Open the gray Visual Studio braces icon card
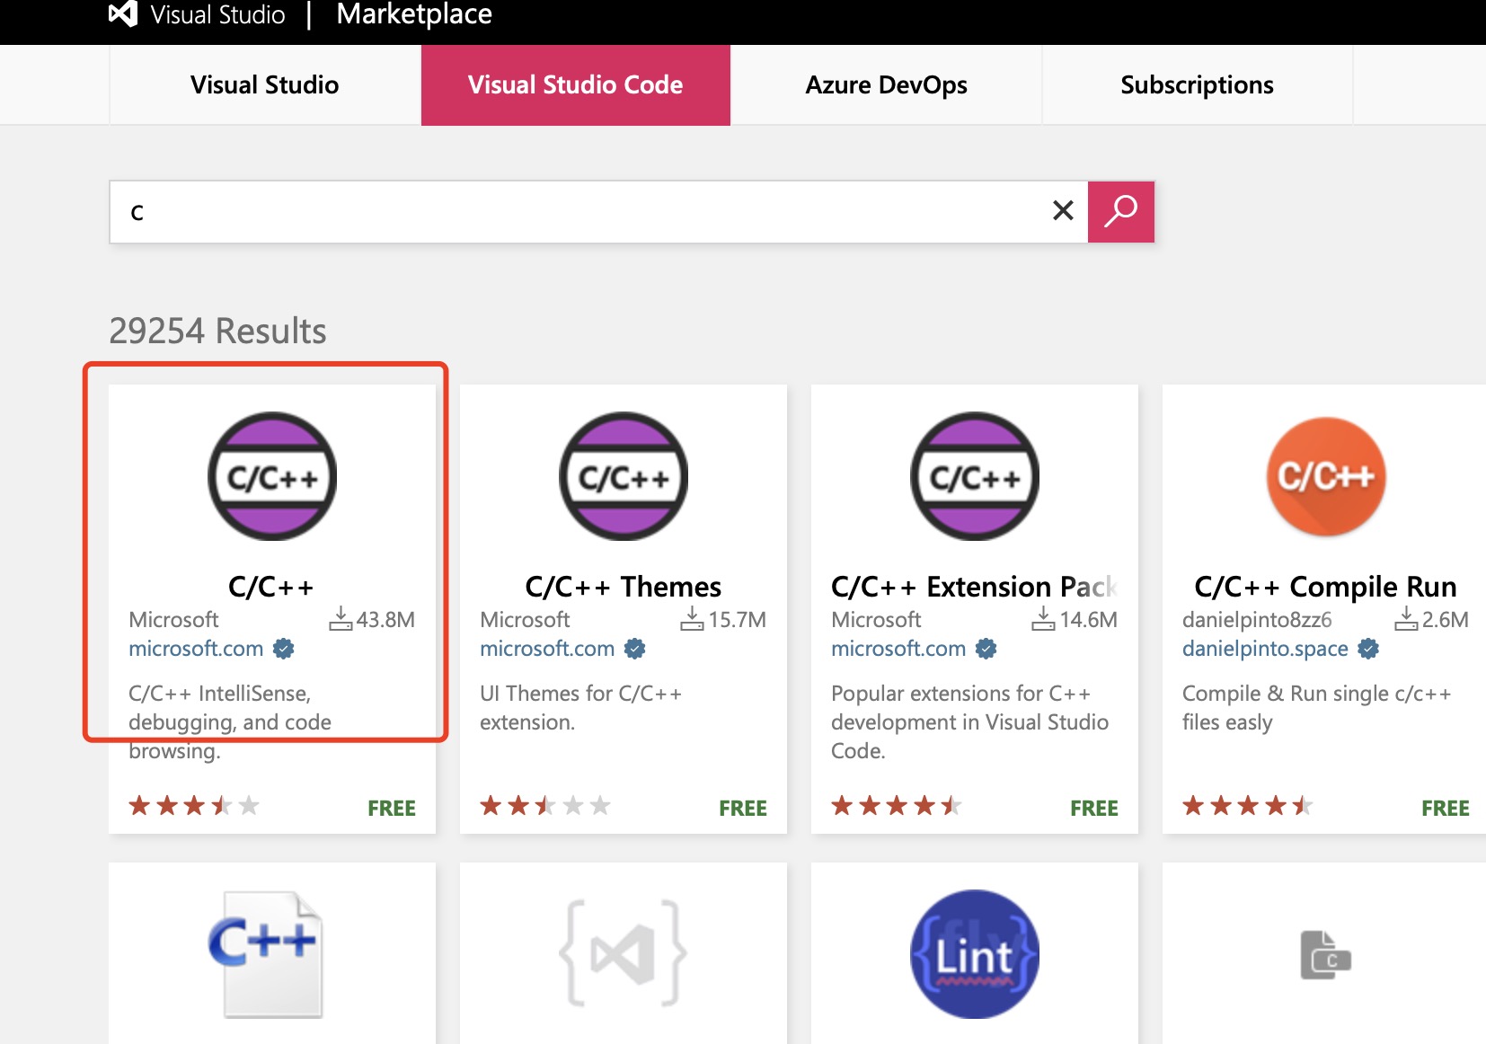Screen dimensions: 1486x1044 [624, 953]
